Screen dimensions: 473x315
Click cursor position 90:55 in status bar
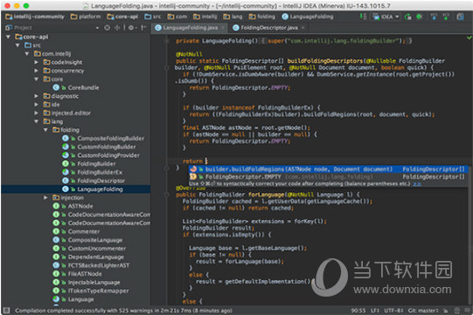point(358,310)
